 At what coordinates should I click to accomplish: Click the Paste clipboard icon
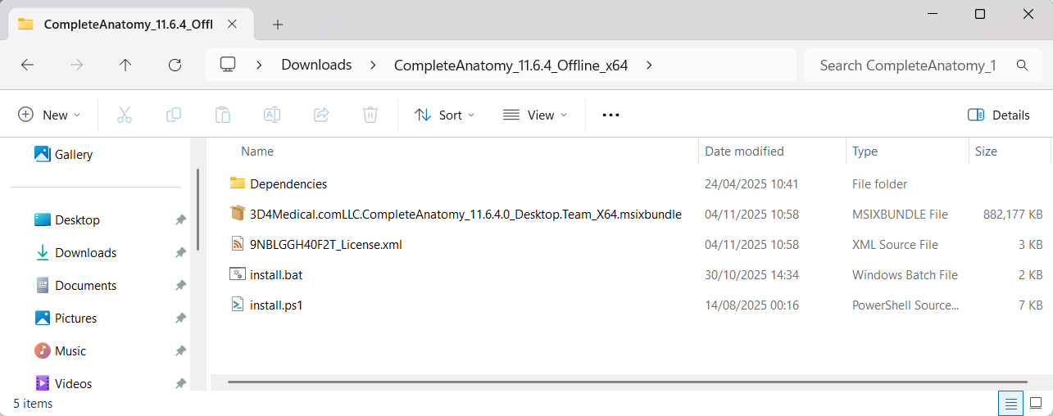point(223,115)
